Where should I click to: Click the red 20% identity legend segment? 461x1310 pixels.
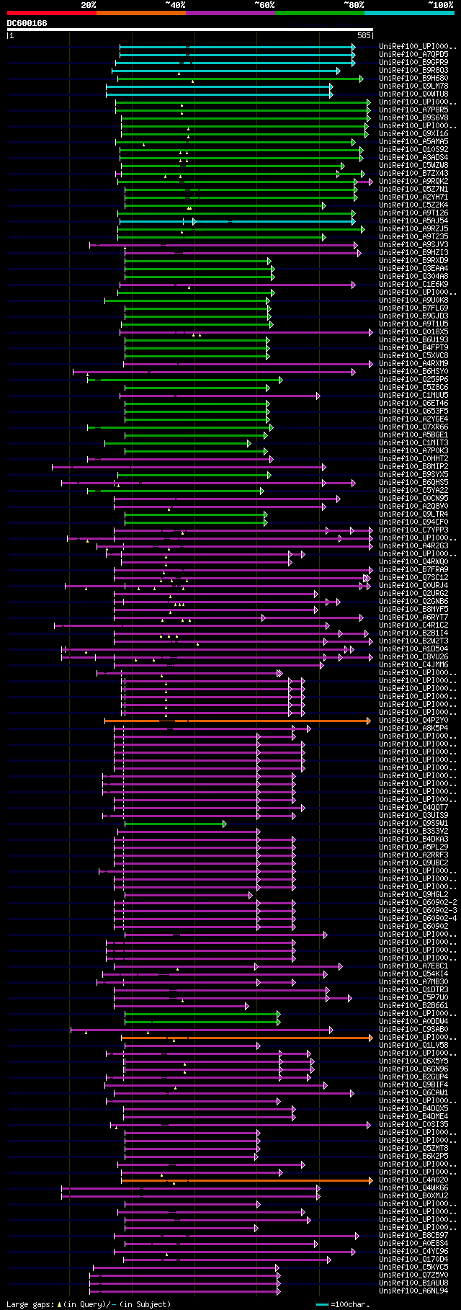[x=52, y=12]
